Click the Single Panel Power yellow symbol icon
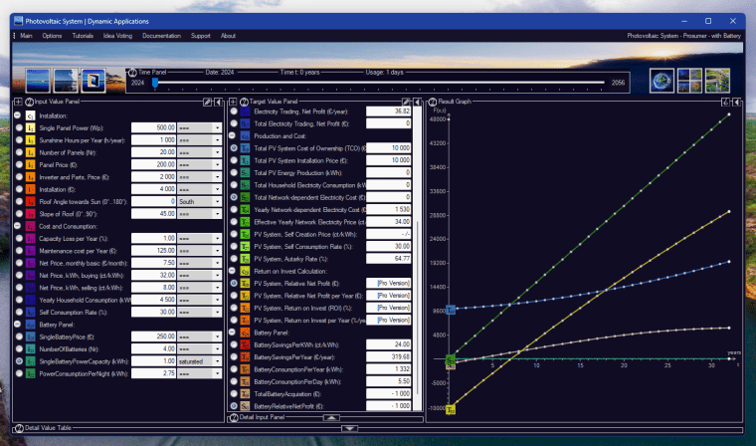 (31, 127)
